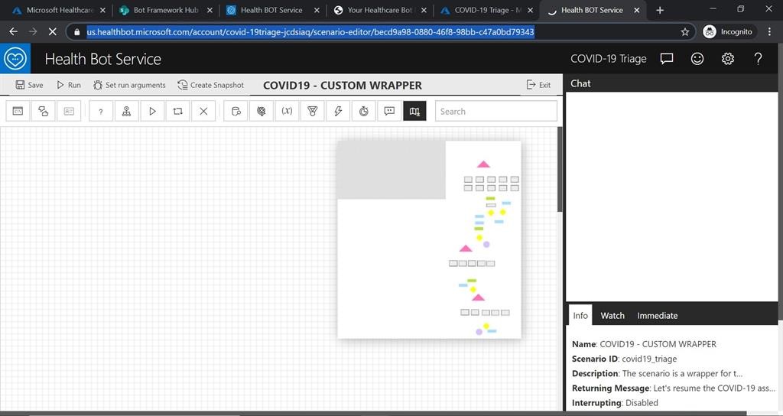Click the Interrupting: Disabled line

pos(615,402)
